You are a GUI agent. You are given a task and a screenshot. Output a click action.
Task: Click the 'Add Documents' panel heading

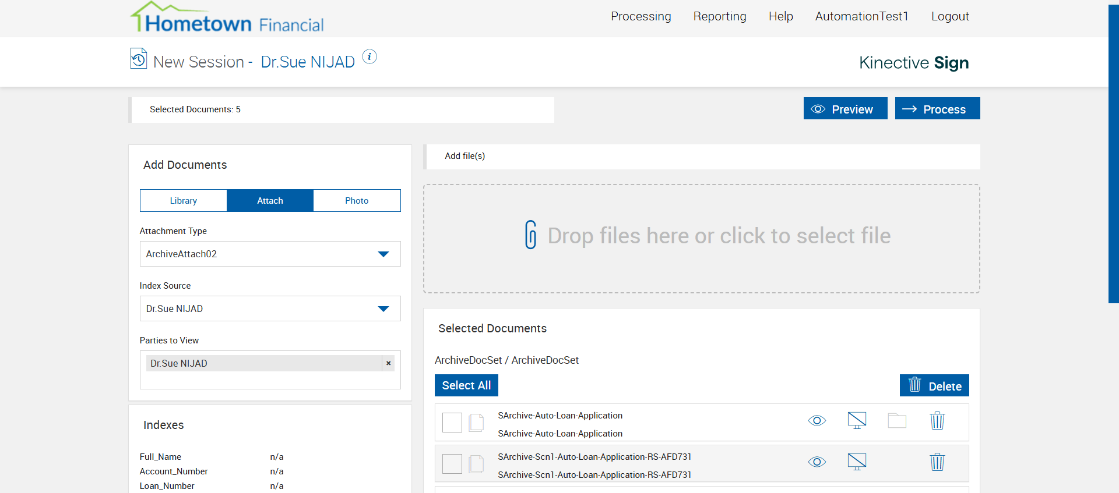(x=185, y=165)
